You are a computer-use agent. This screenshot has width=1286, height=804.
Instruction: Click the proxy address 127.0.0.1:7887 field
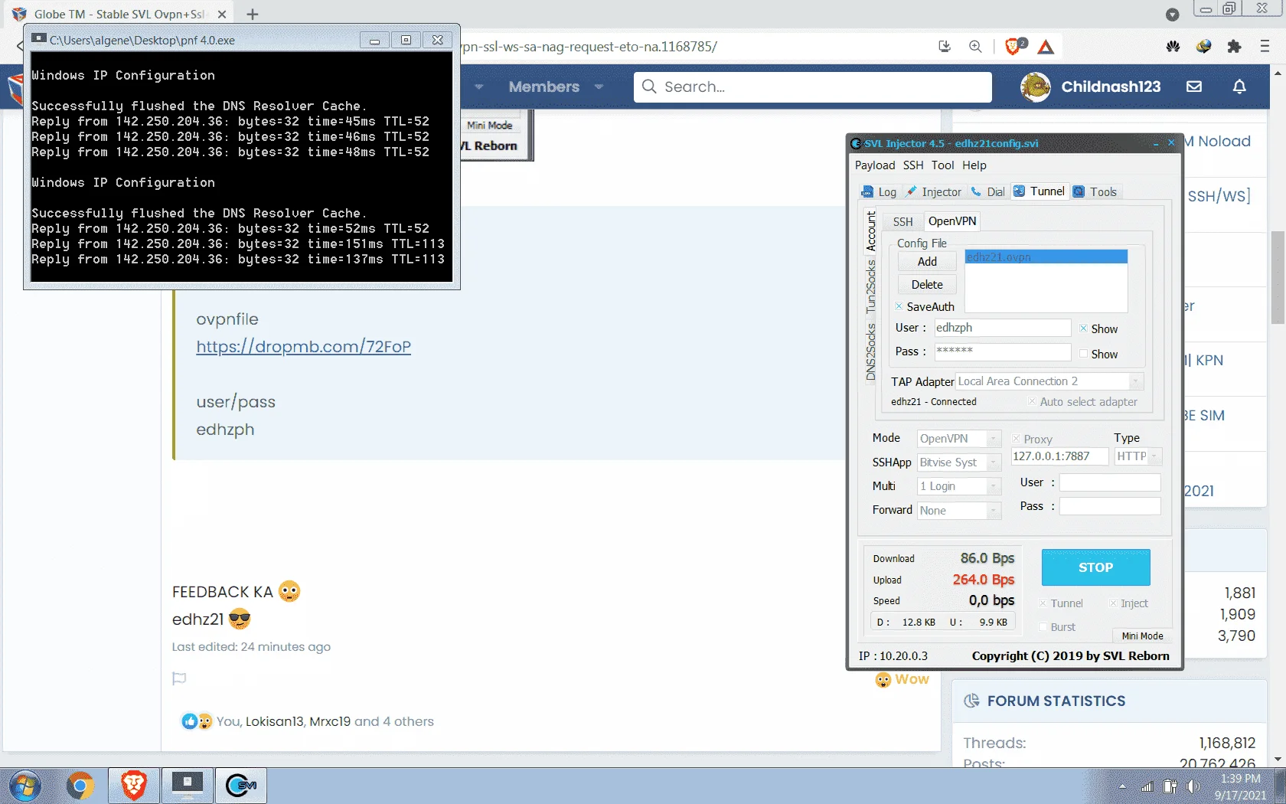point(1059,456)
